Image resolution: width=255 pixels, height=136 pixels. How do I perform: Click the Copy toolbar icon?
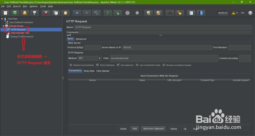tap(56, 13)
